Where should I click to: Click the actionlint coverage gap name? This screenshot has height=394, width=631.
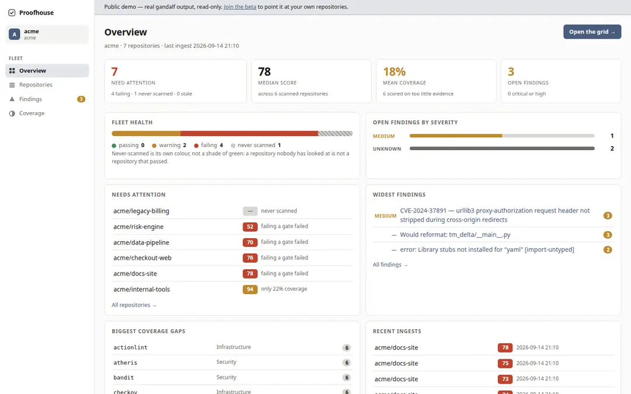tap(130, 347)
